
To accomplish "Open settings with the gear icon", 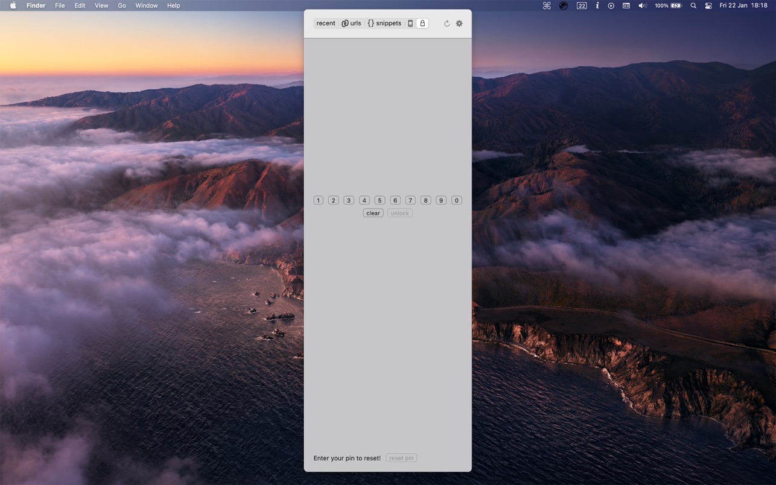I will (x=459, y=24).
